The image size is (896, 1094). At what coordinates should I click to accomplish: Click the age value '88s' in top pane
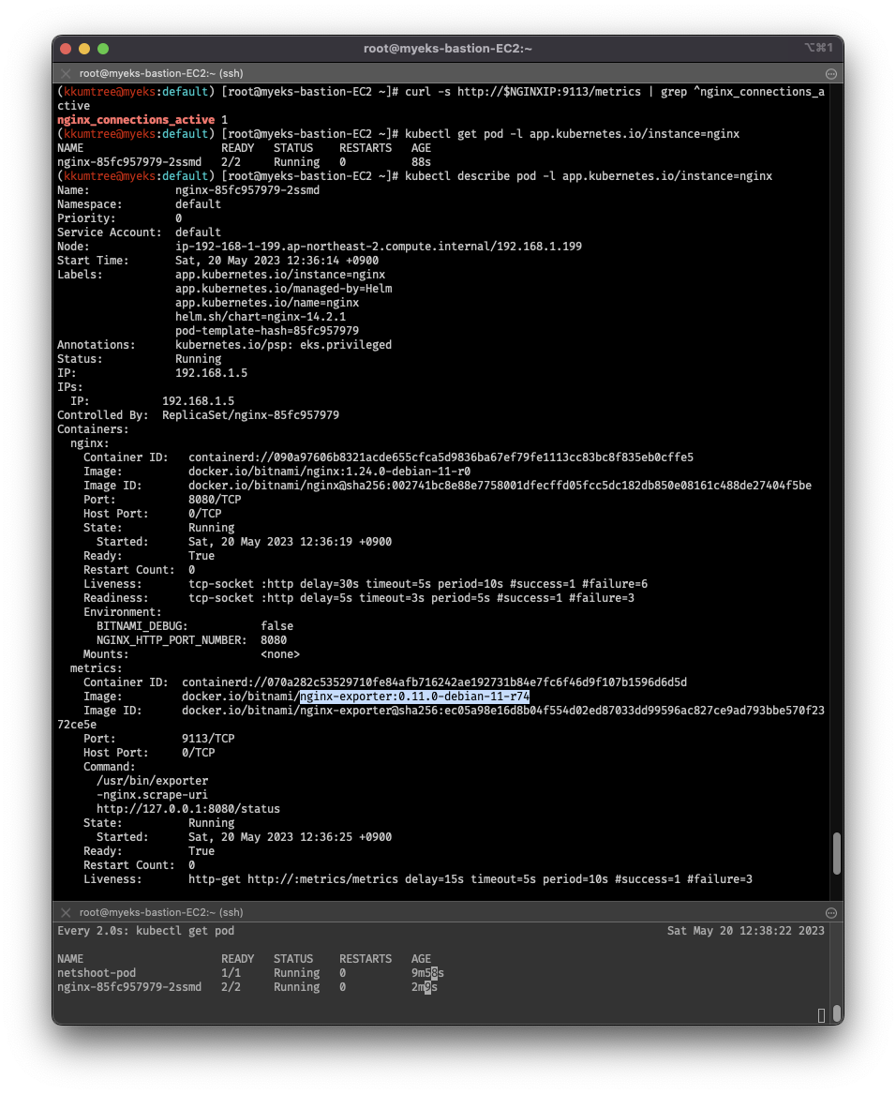421,162
